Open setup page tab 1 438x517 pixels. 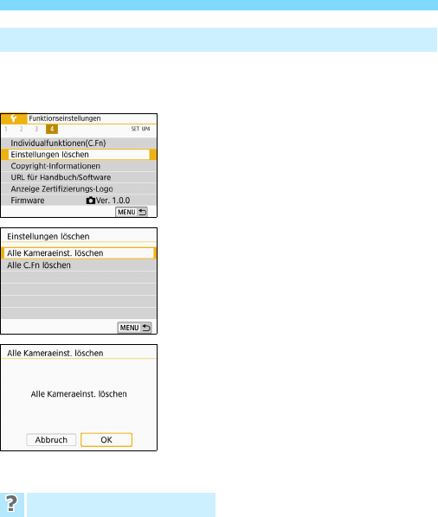click(x=6, y=129)
